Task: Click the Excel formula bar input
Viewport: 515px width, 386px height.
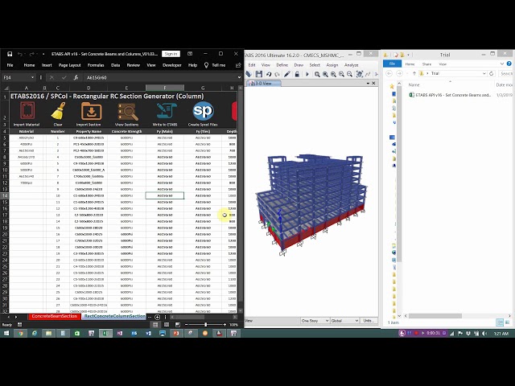Action: tap(159, 77)
